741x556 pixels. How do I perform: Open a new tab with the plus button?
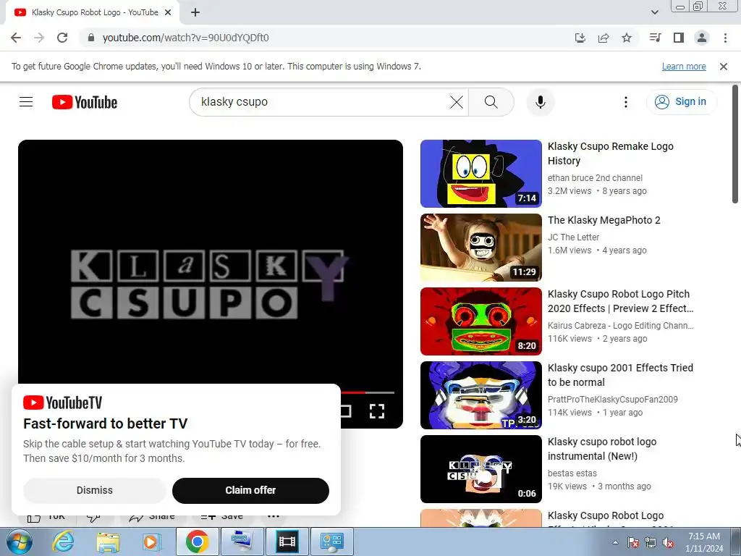[x=195, y=12]
